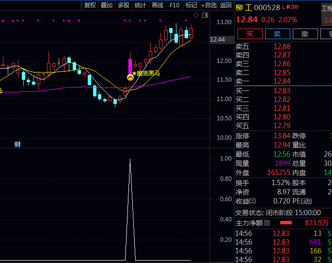332x263 pixels.
Task: Click the 净资 value 8.97
Action: (284, 192)
